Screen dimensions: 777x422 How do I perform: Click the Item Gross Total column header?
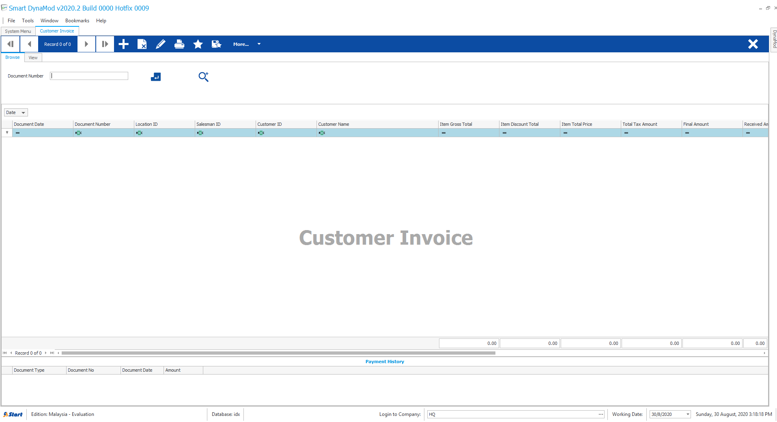click(x=469, y=124)
